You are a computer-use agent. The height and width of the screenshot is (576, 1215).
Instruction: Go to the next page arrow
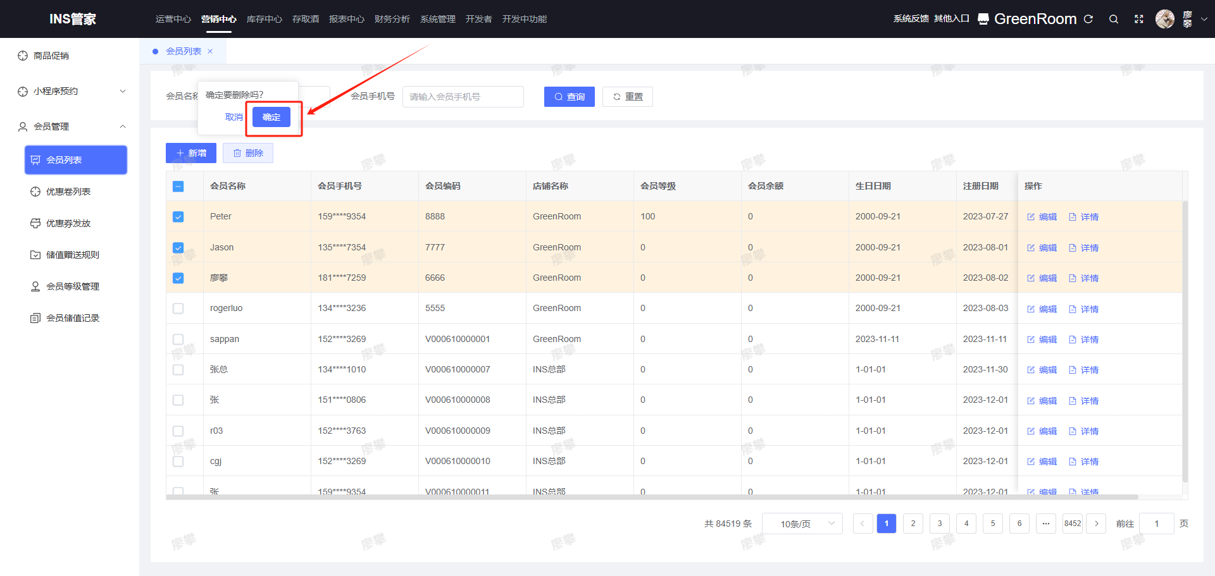tap(1097, 524)
